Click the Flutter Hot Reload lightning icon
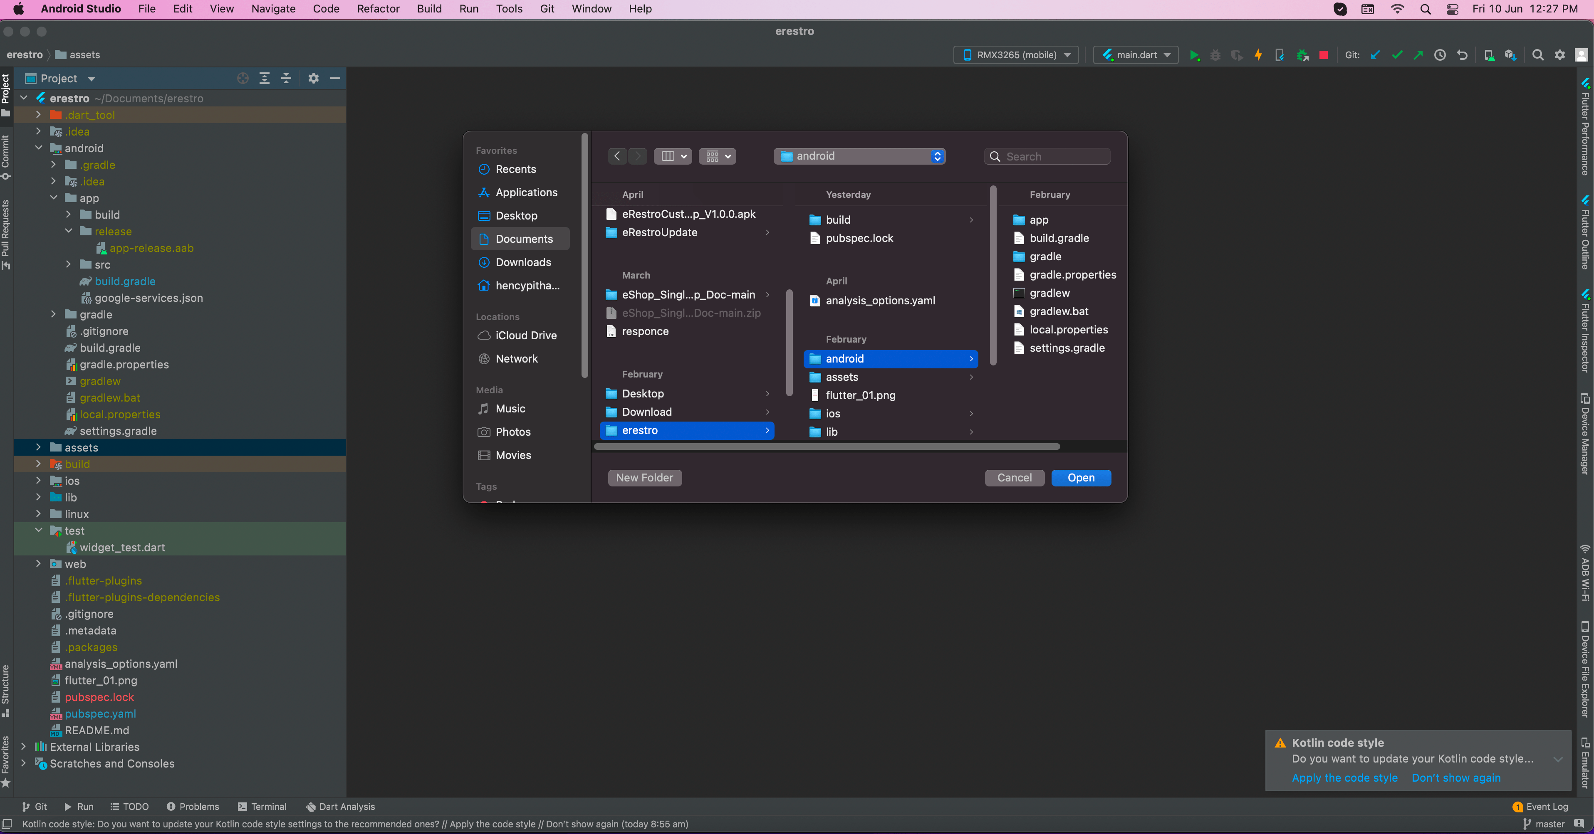Image resolution: width=1594 pixels, height=834 pixels. pos(1258,55)
